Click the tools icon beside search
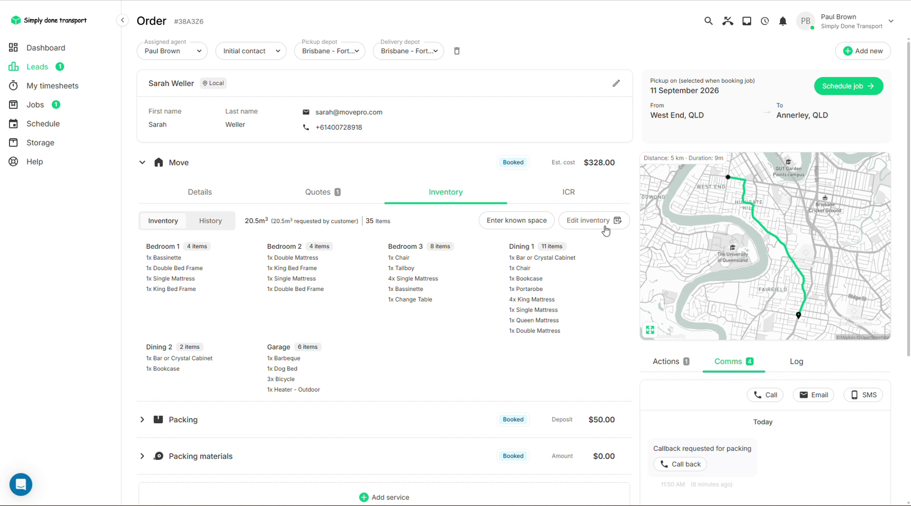 728,21
